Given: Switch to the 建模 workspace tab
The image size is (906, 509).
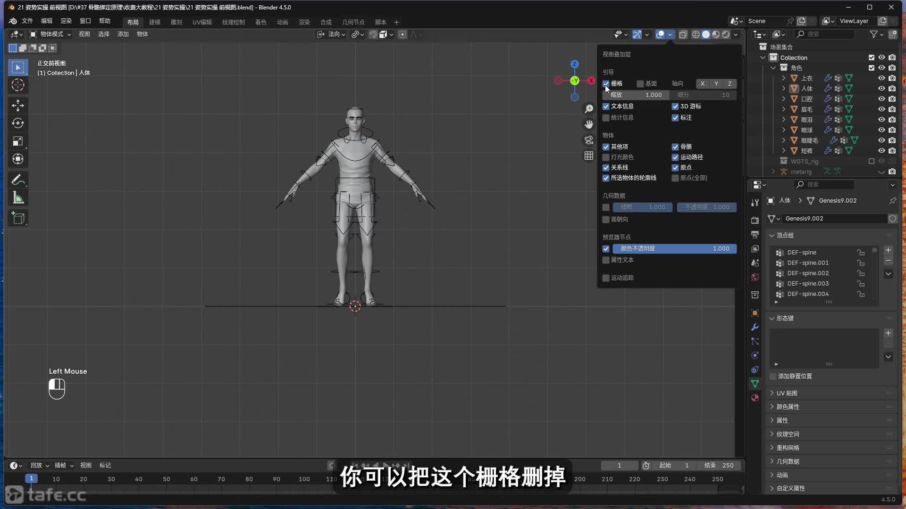Looking at the screenshot, I should click(155, 22).
